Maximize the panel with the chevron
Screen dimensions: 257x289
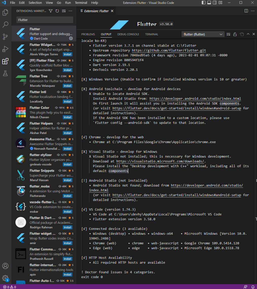tap(248, 34)
